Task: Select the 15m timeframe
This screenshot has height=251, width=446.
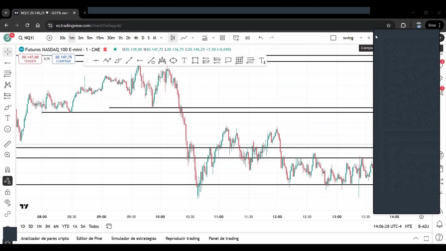Action: (x=100, y=38)
